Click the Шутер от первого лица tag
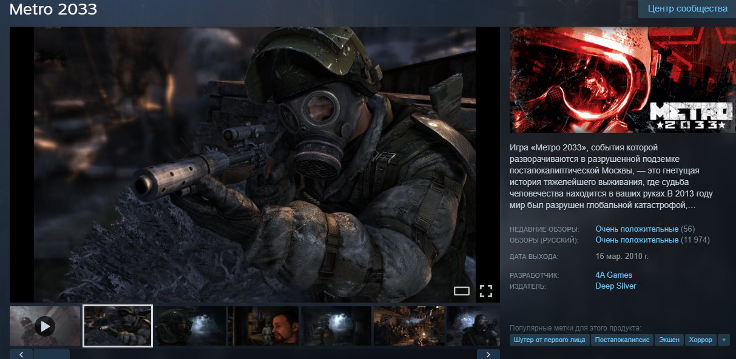This screenshot has width=736, height=359. [549, 340]
